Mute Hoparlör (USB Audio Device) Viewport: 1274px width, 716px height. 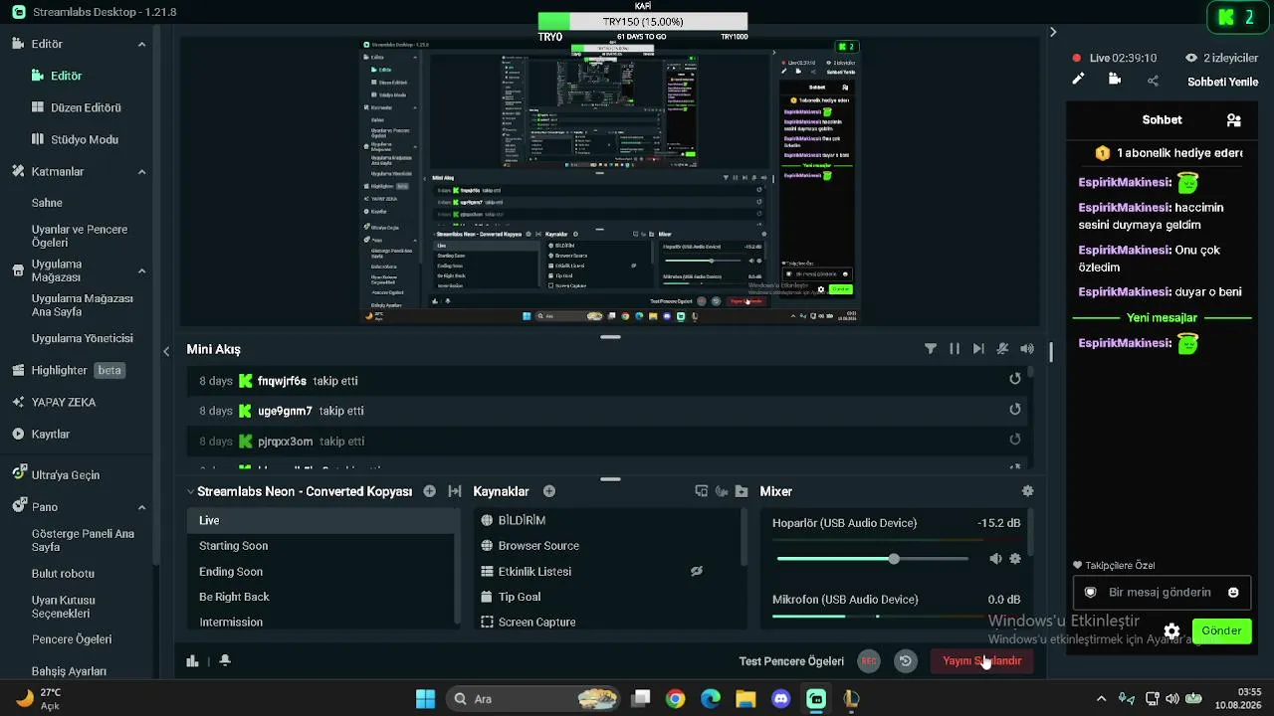(995, 559)
